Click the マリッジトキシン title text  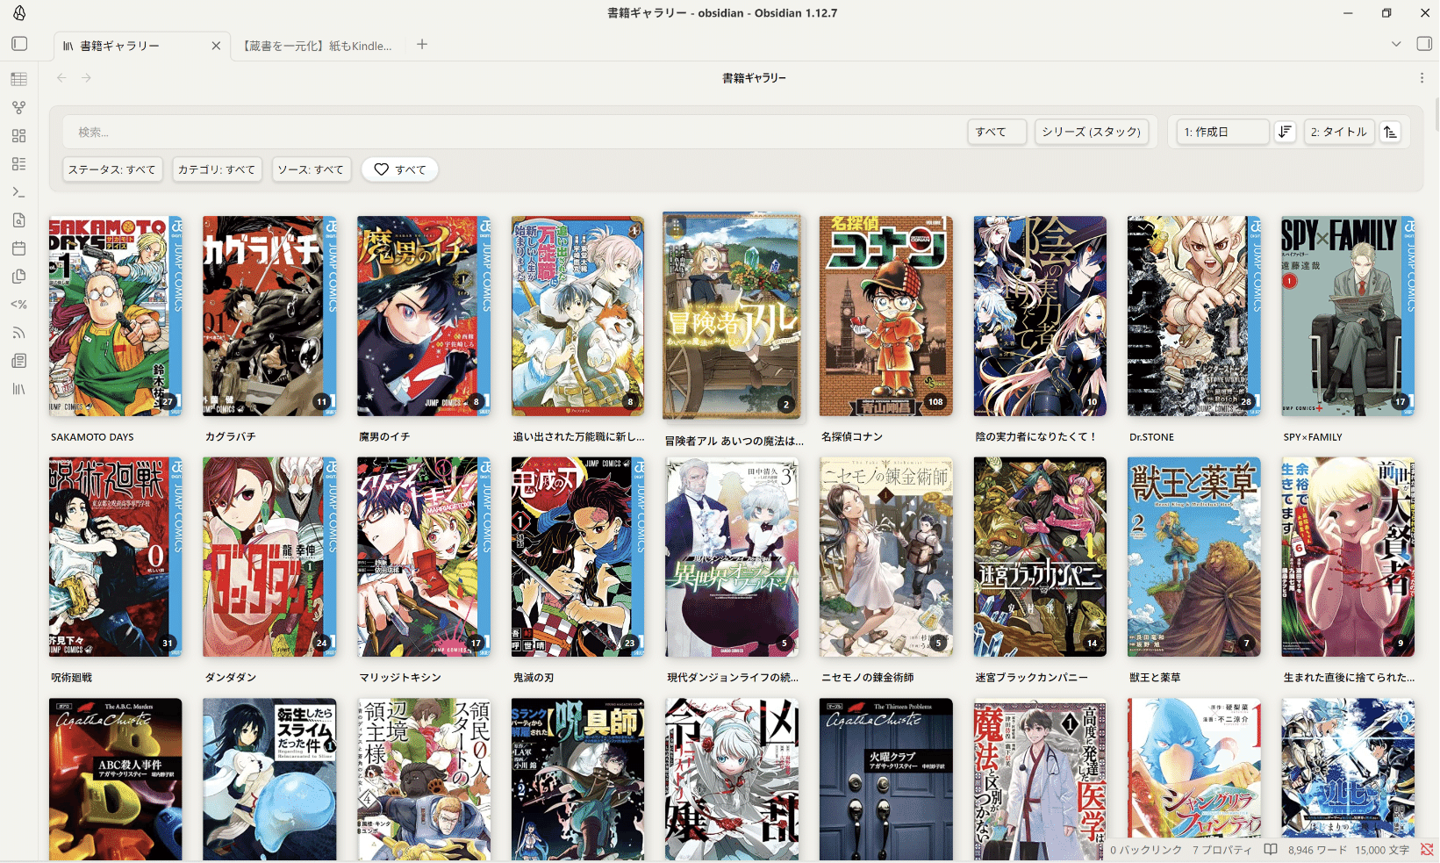point(400,678)
